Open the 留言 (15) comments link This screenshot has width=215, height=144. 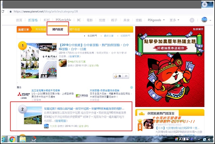94,65
